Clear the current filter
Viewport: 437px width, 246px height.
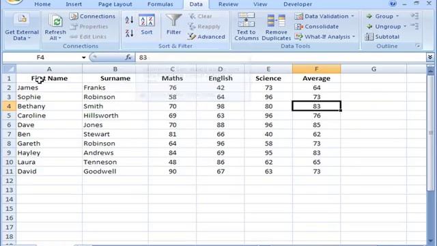point(200,16)
